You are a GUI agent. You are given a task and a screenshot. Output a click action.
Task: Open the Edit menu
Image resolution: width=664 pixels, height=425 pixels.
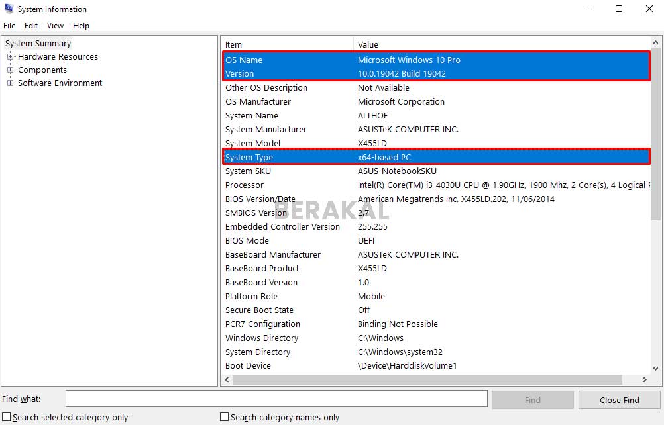tap(31, 26)
